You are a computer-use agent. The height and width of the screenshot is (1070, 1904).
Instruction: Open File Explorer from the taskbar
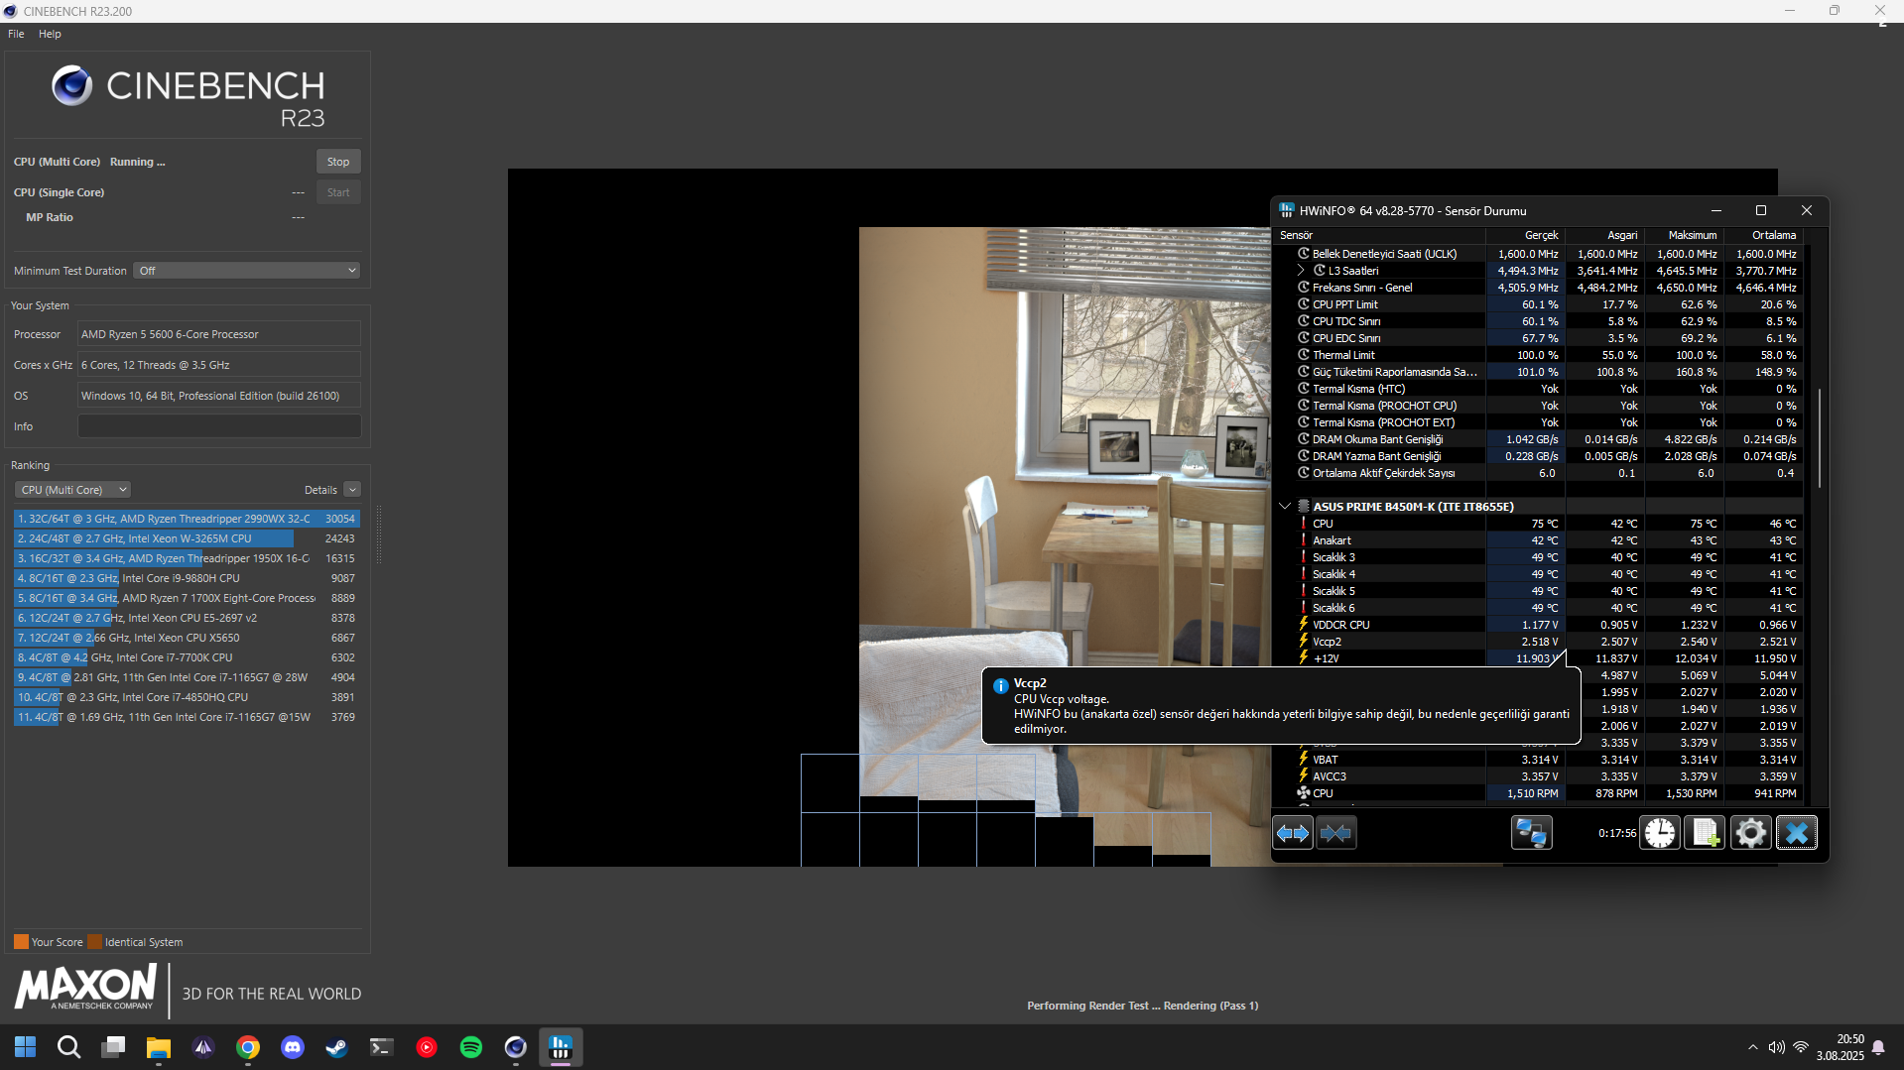coord(158,1047)
